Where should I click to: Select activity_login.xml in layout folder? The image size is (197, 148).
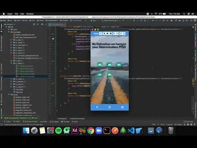(21, 97)
